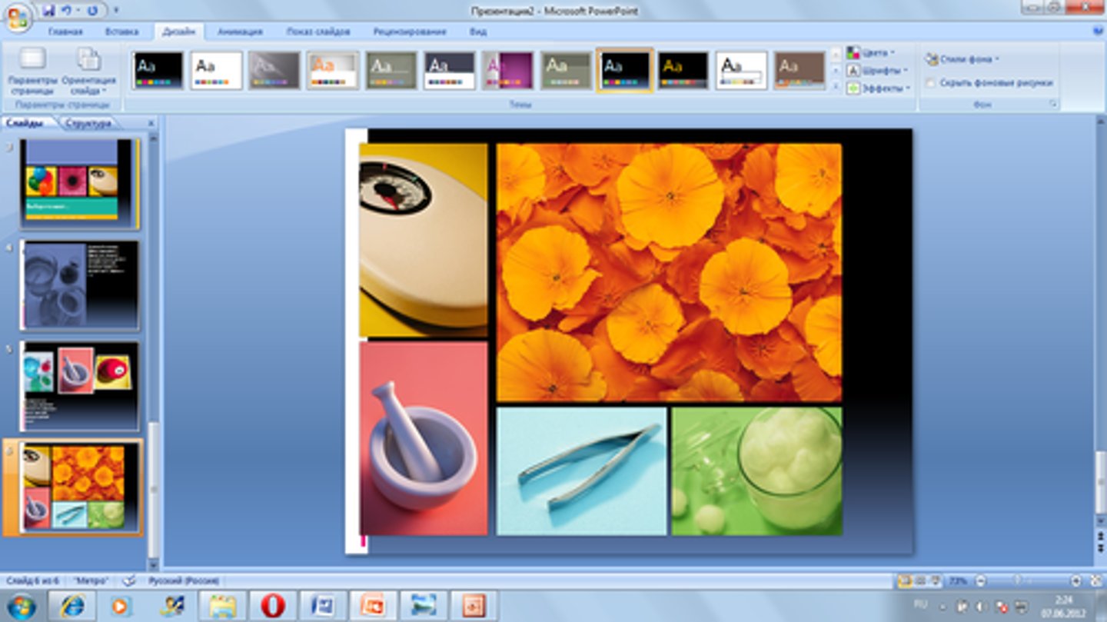Zoom in with the plus button

point(1075,580)
